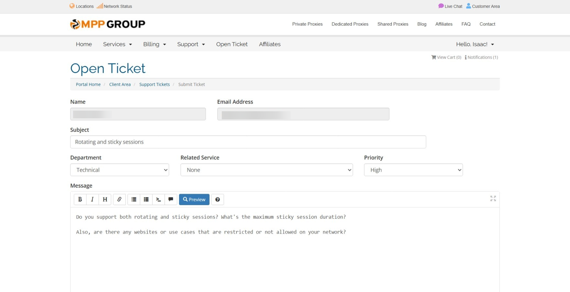Expand the Support menu
The width and height of the screenshot is (570, 292).
click(191, 44)
